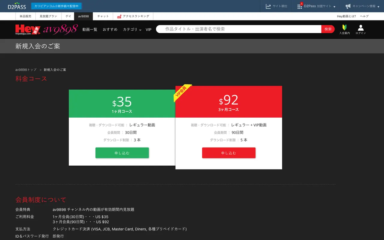Open the ヘルプ link
This screenshot has height=240, width=384.
click(x=364, y=16)
